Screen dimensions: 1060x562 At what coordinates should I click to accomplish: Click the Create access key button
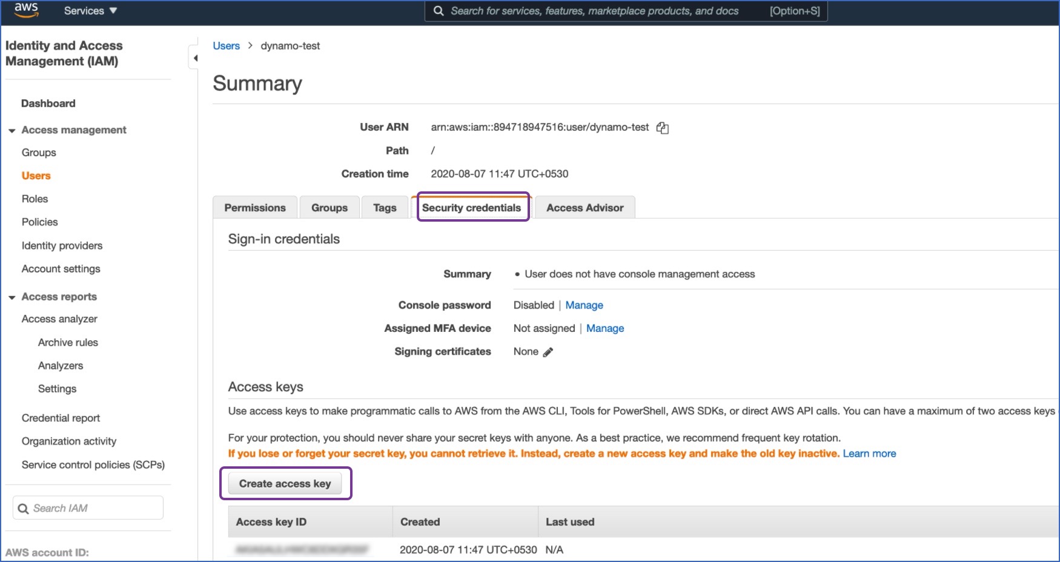click(285, 483)
